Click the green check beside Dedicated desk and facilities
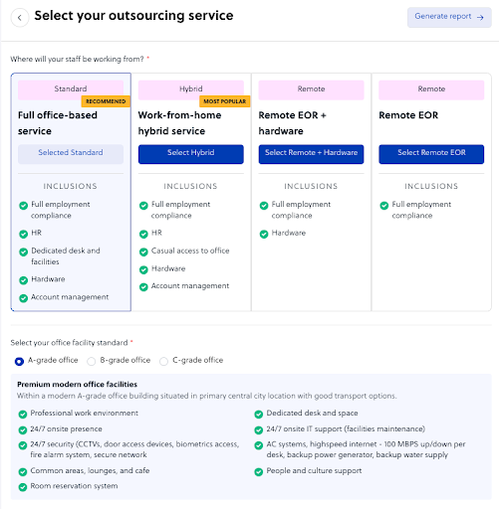The height and width of the screenshot is (509, 499). [23, 253]
